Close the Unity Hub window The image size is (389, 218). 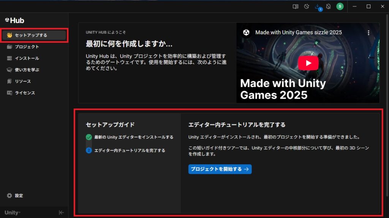click(x=382, y=6)
